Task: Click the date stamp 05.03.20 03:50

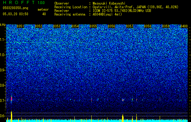Action: click(15, 14)
